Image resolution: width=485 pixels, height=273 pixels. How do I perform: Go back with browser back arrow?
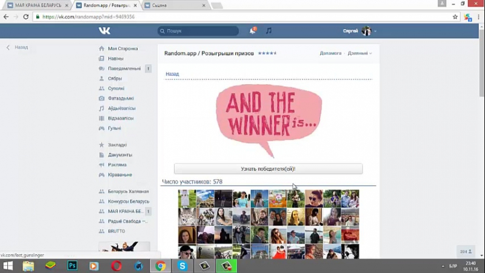tap(6, 17)
